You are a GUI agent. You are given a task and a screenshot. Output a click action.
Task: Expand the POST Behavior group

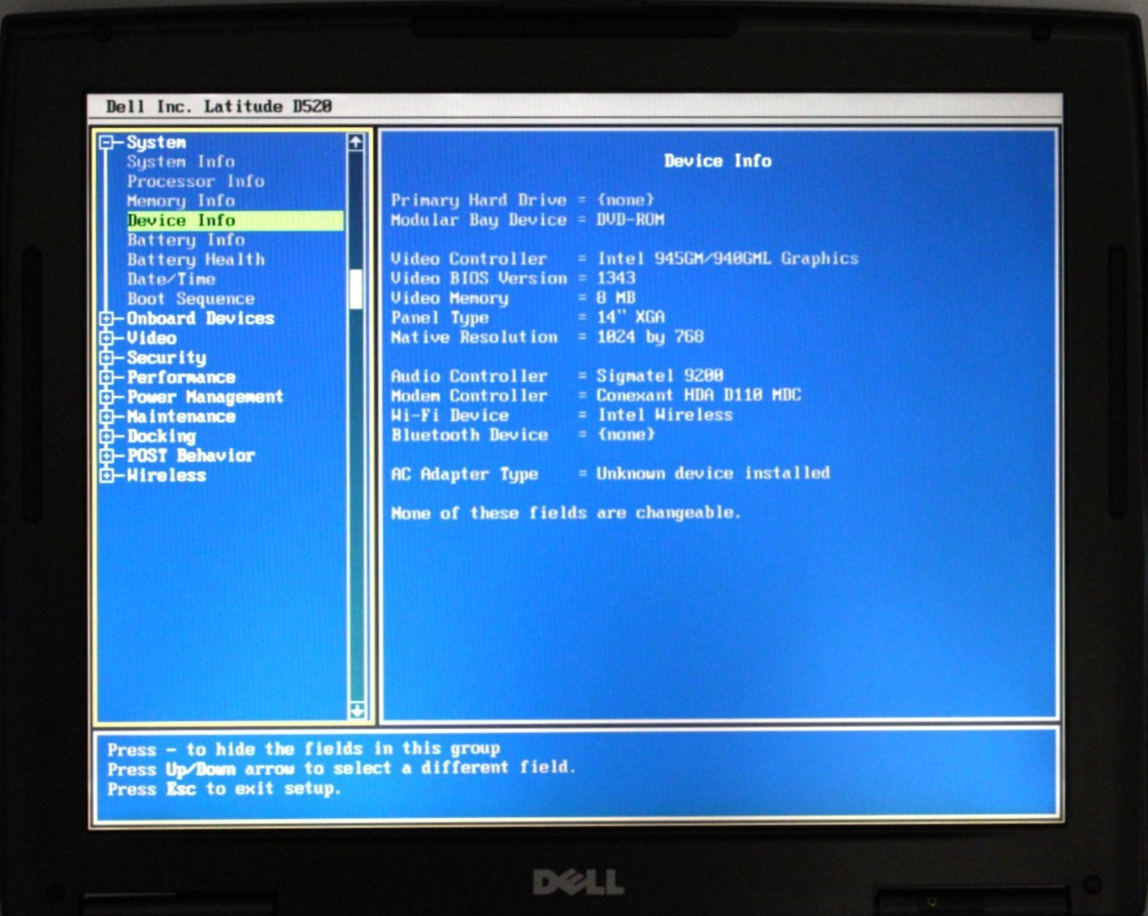pyautogui.click(x=107, y=456)
